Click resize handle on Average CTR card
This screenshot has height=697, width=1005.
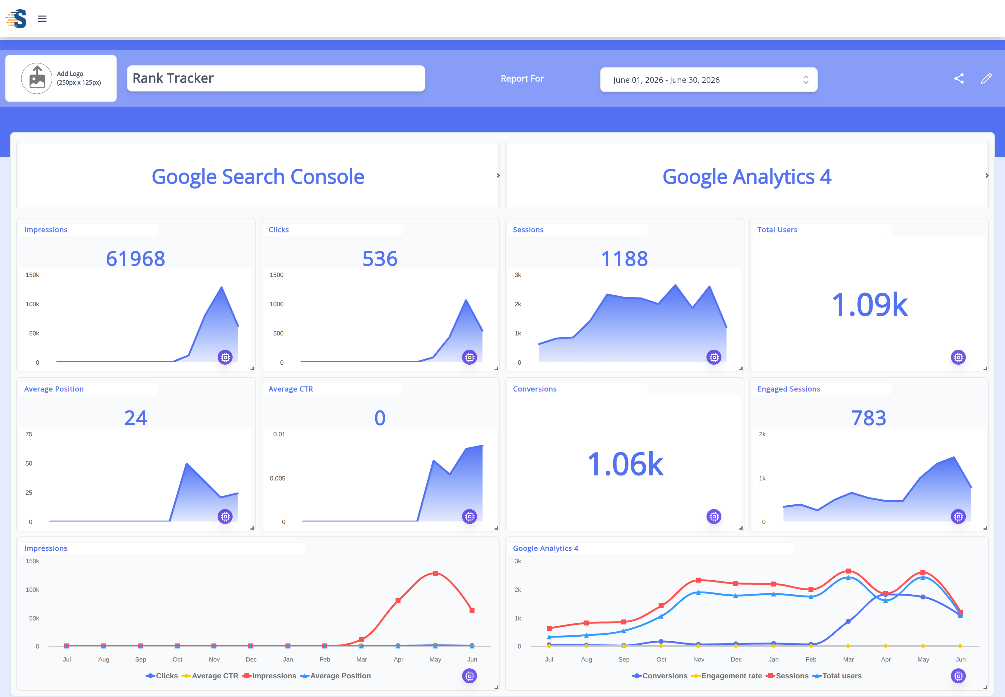click(x=497, y=528)
